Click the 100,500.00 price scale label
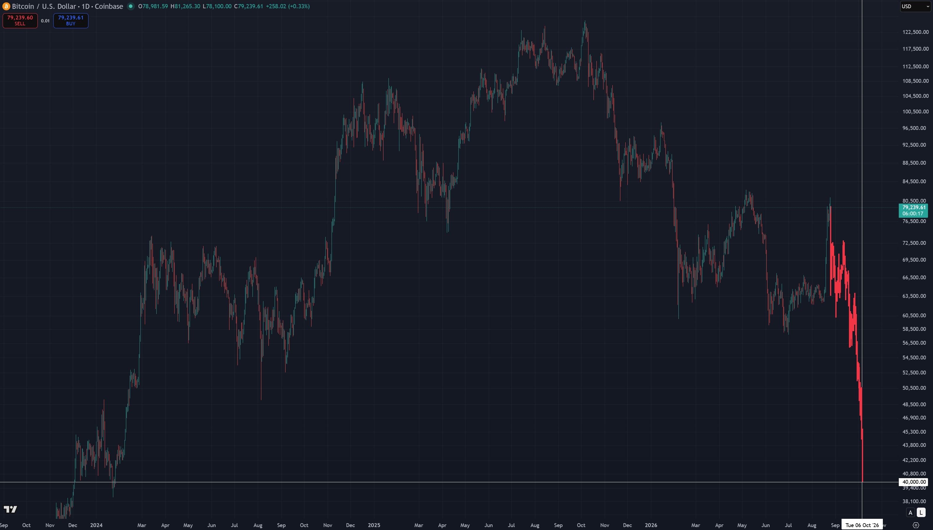The width and height of the screenshot is (933, 530). tap(916, 111)
